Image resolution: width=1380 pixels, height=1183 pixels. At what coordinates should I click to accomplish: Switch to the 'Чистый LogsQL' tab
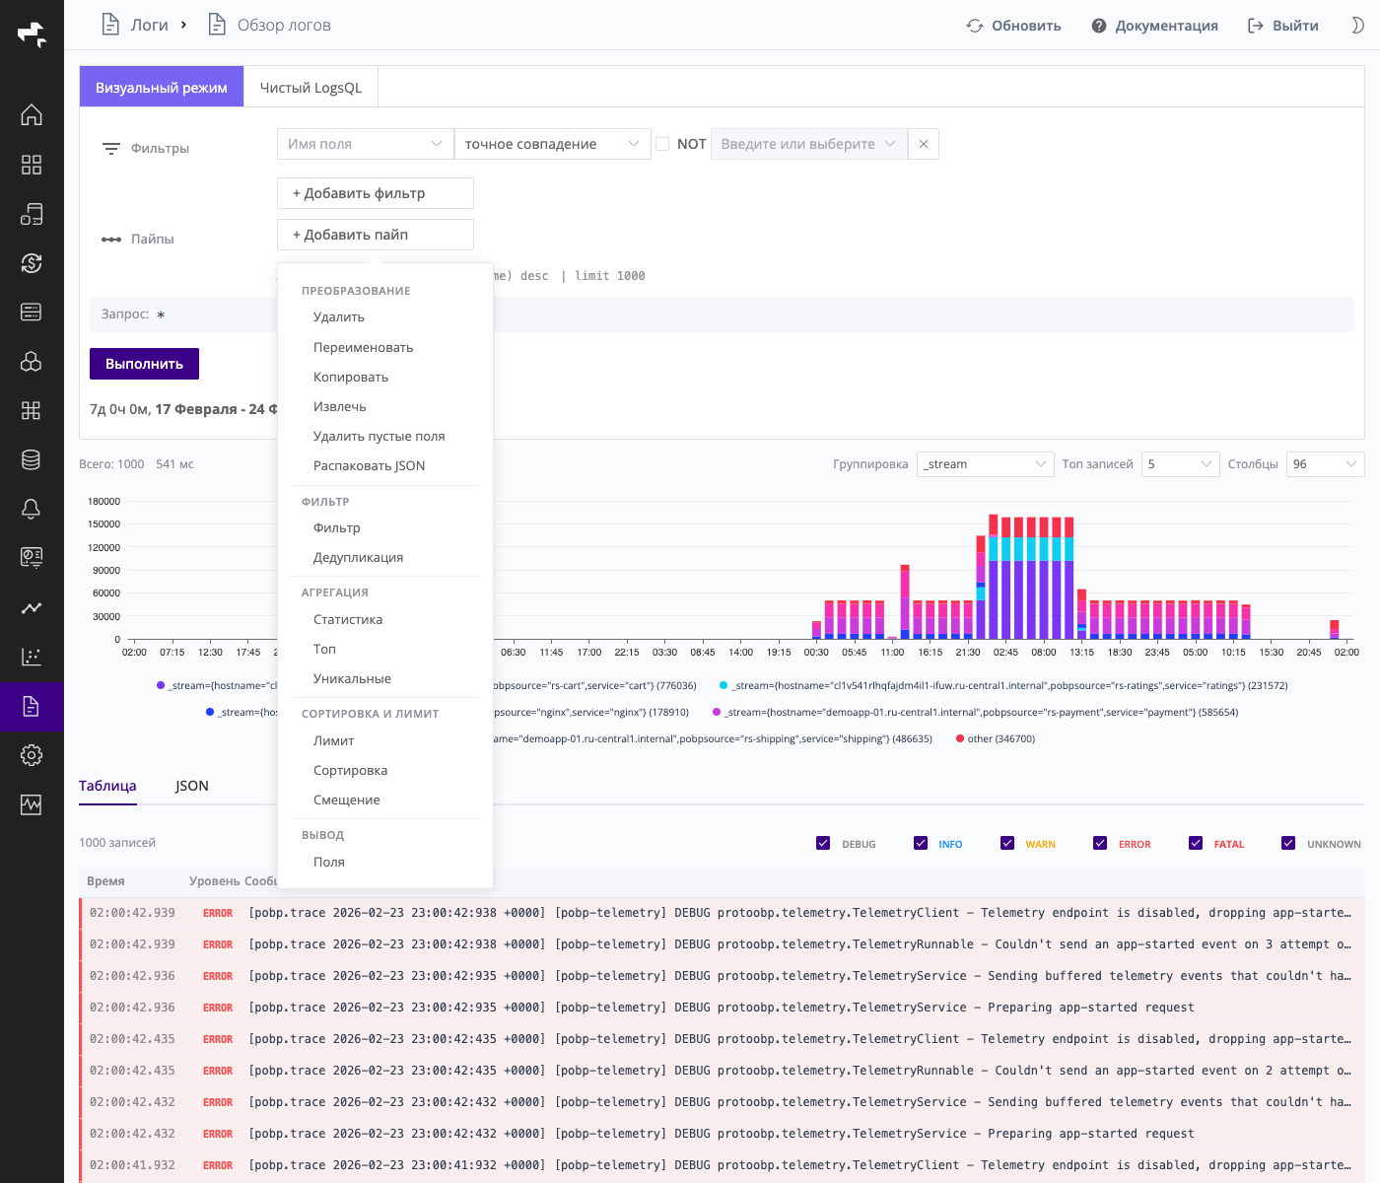(x=310, y=88)
